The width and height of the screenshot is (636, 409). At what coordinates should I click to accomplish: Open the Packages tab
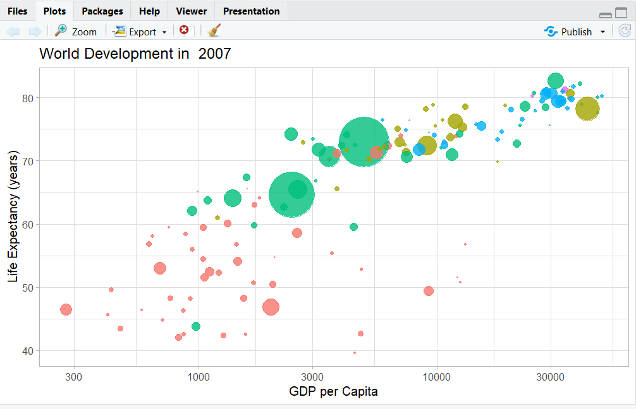(x=102, y=11)
